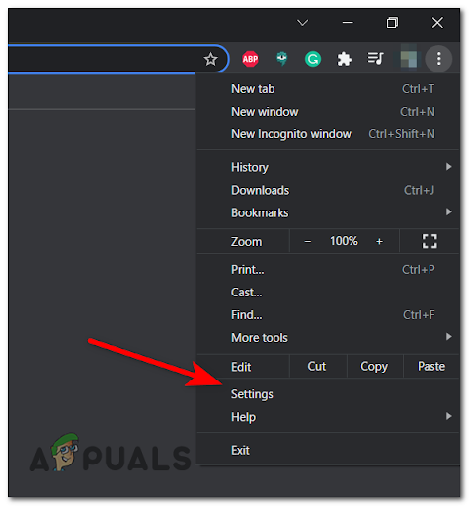Click the three-dot Chrome menu button
This screenshot has height=506, width=469.
pos(438,59)
